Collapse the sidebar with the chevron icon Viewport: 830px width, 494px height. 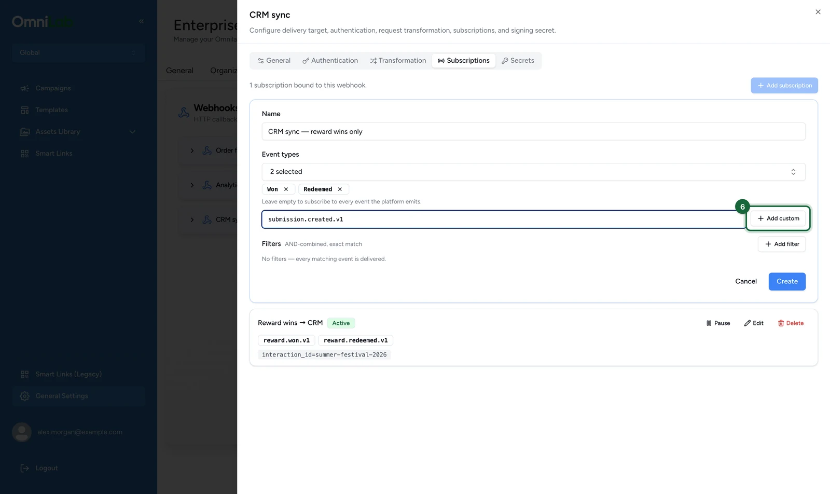pyautogui.click(x=141, y=21)
